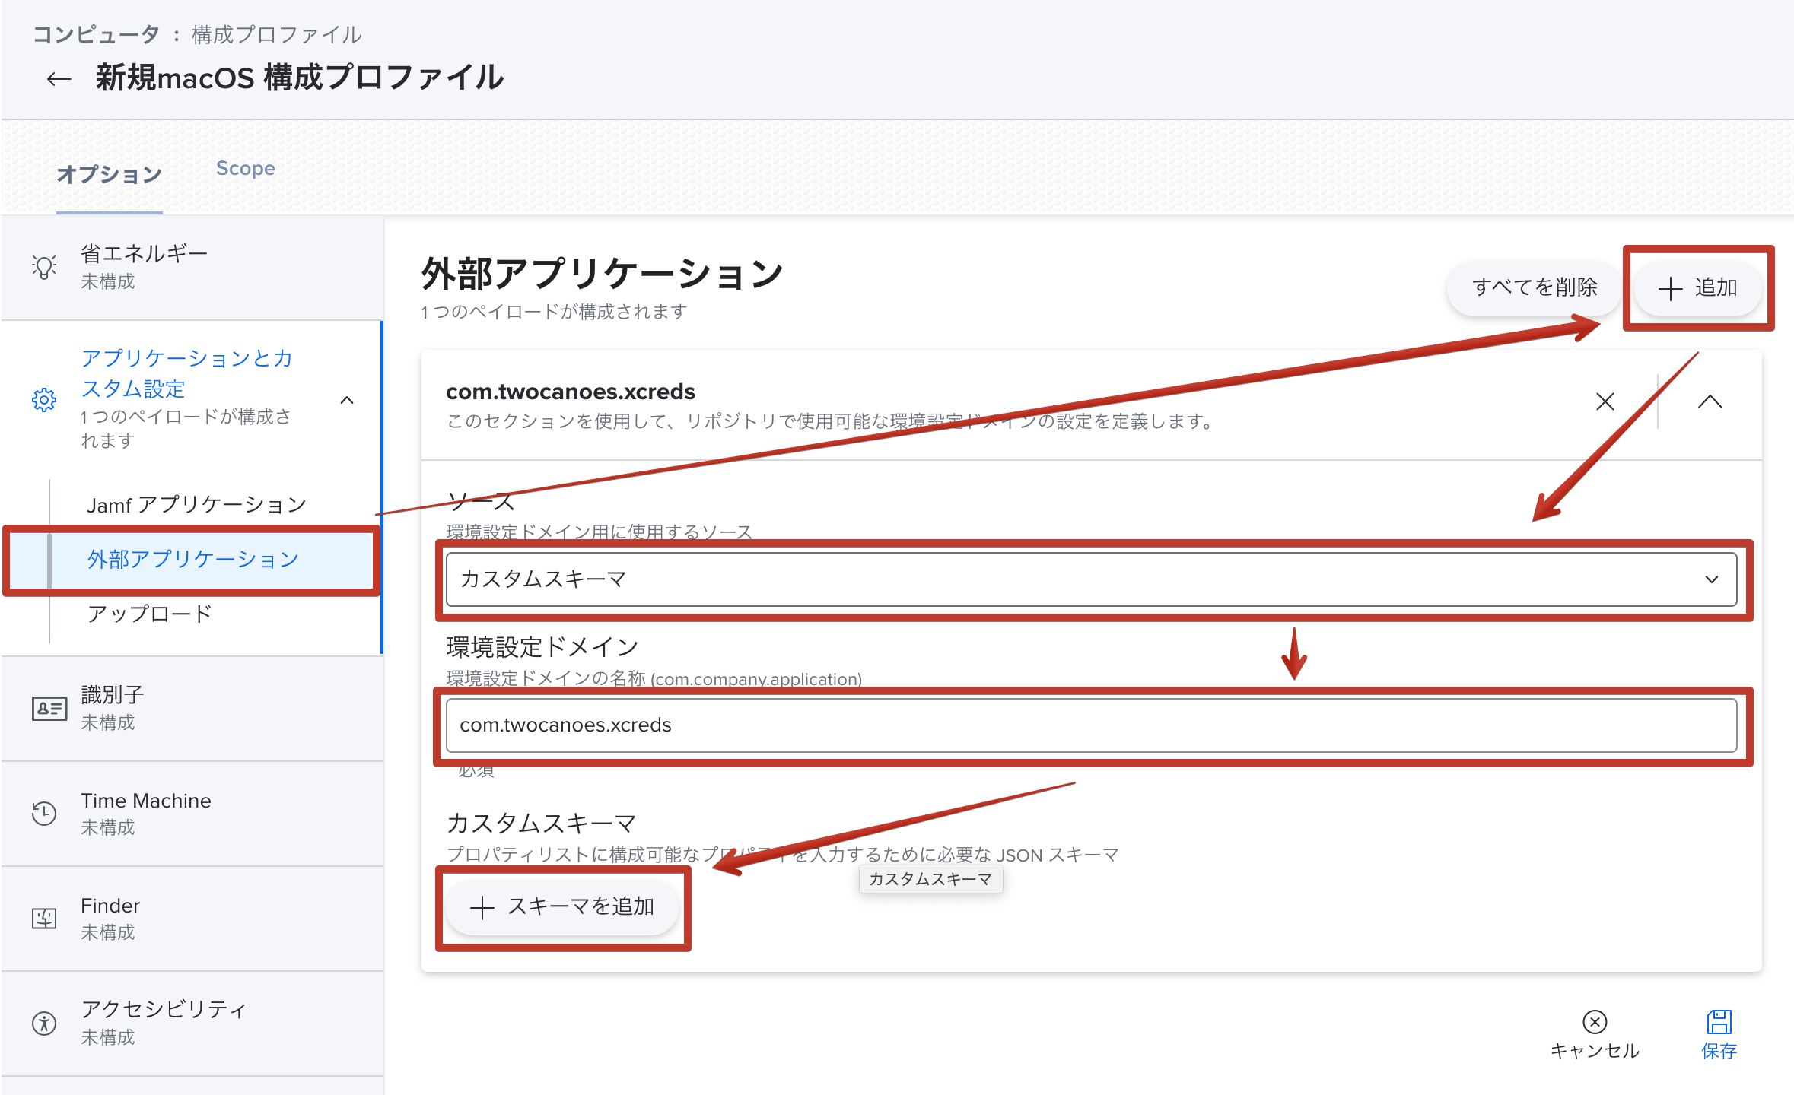Select アップロード in sidebar
Viewport: 1794px width, 1095px height.
[150, 614]
